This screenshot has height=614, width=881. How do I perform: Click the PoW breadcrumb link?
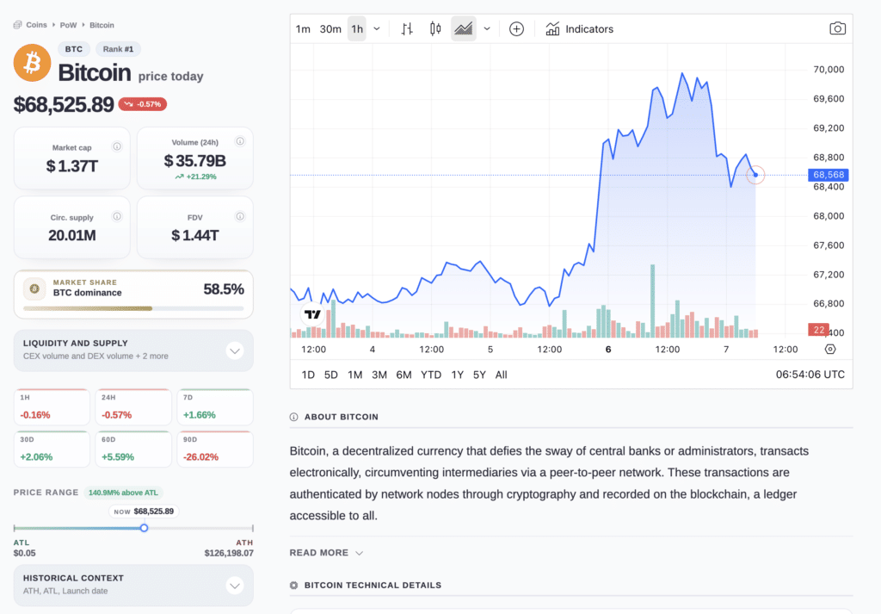(x=68, y=25)
